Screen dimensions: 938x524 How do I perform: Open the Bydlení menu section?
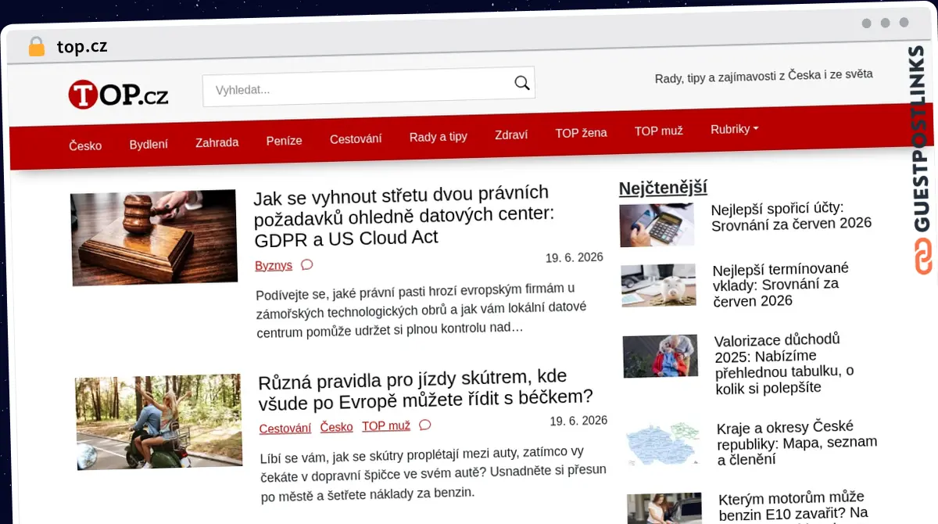coord(149,144)
